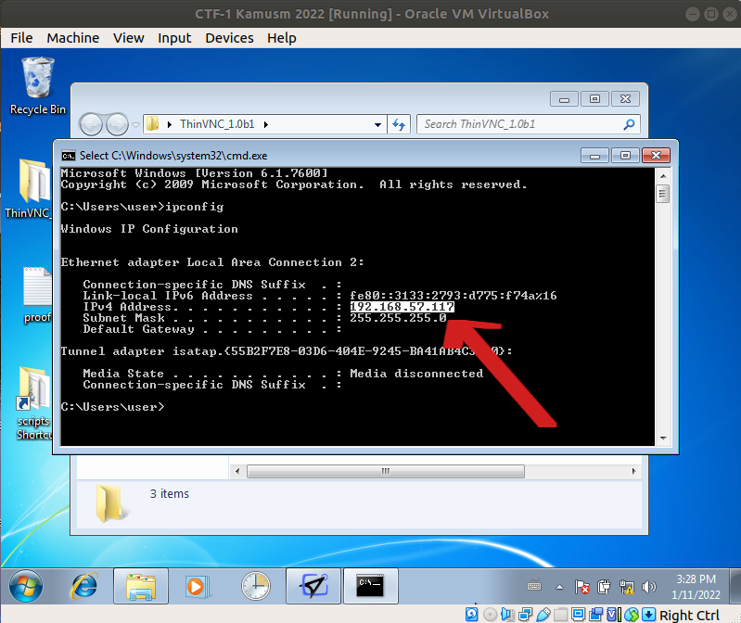Screen dimensions: 741x623
Task: Expand the address bar previous locations dropdown
Action: click(x=377, y=125)
